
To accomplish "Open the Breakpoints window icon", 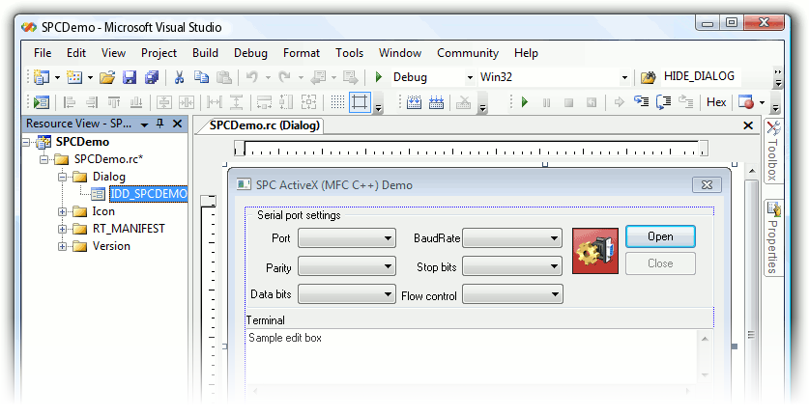I will click(x=746, y=102).
